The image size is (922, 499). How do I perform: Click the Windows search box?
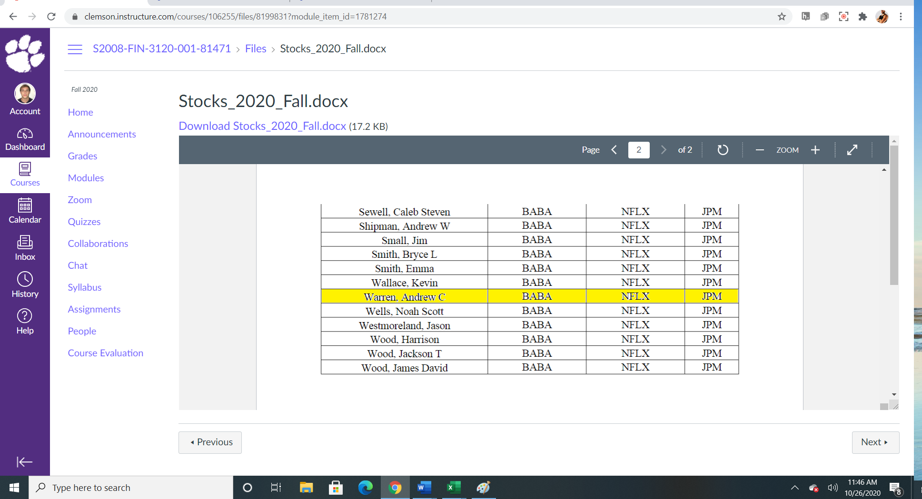131,488
